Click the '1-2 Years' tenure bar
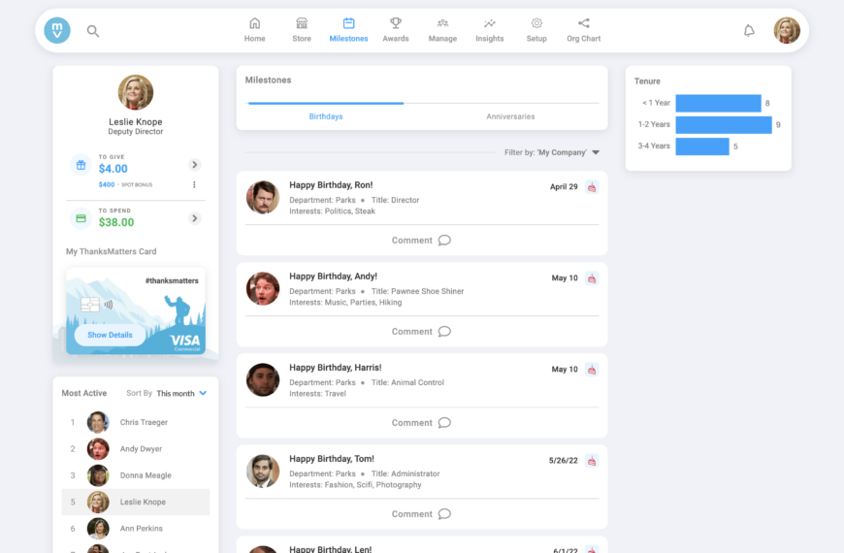Screen dimensions: 844x553 tap(724, 124)
